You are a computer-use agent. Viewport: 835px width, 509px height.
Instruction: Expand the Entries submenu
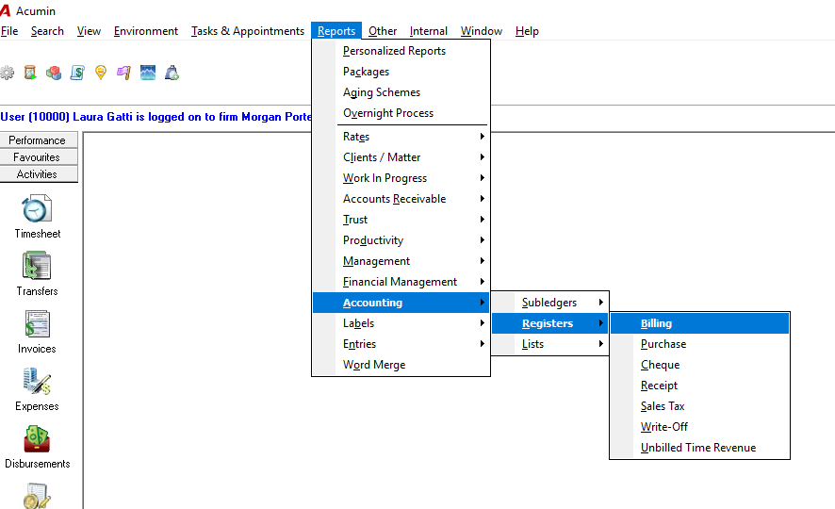pos(401,344)
